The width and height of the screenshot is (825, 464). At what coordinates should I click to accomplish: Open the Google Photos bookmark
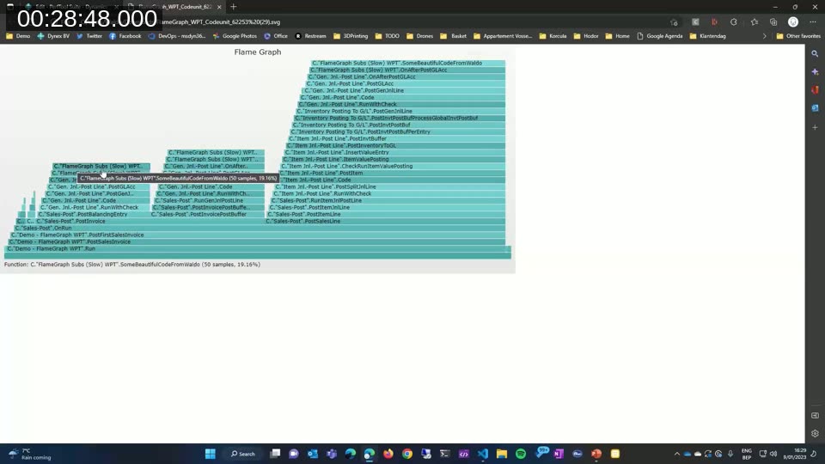[235, 36]
